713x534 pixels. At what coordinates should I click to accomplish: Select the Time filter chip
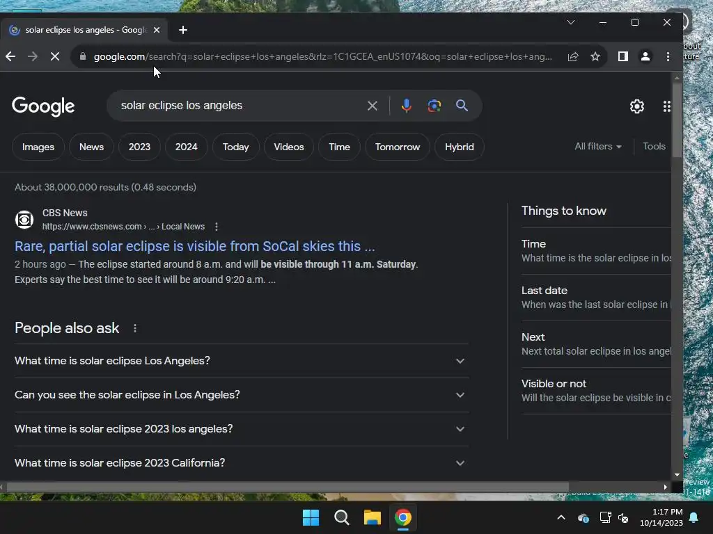pos(339,147)
